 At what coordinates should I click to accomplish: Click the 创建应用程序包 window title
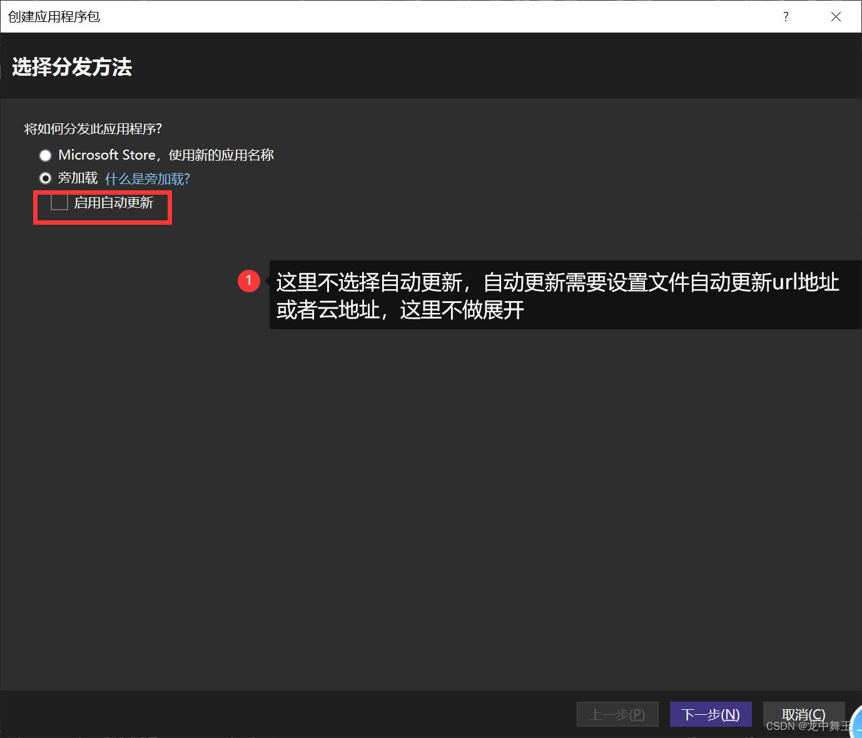[x=54, y=17]
